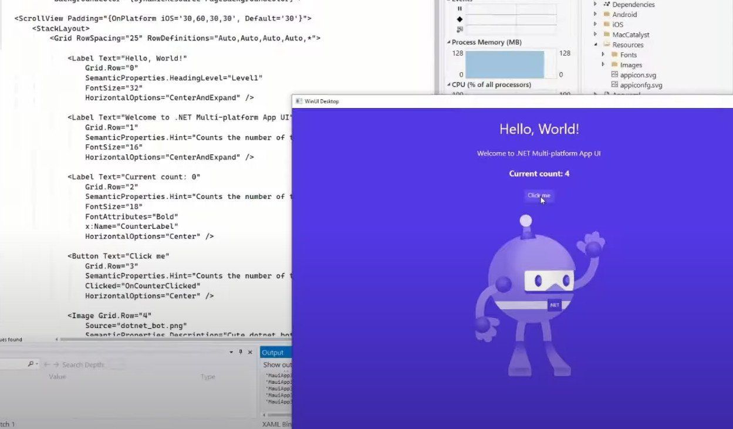Open the XAML Binding Failures tab
733x429 pixels.
(278, 424)
